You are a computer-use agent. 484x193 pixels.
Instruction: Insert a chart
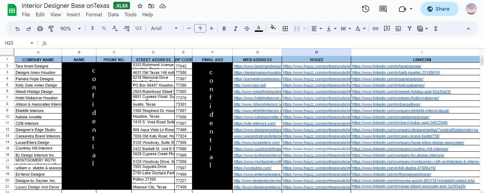coord(398,29)
